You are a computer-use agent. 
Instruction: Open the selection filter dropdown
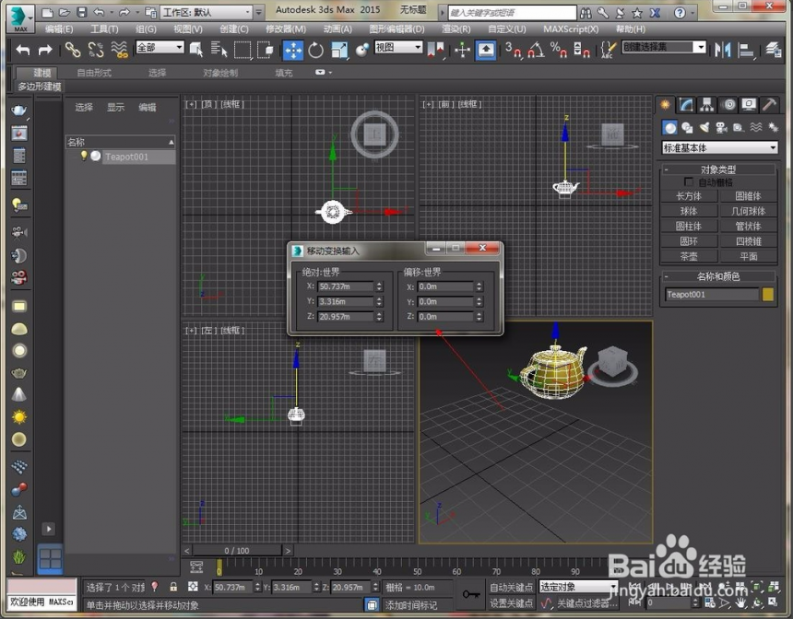click(x=160, y=48)
